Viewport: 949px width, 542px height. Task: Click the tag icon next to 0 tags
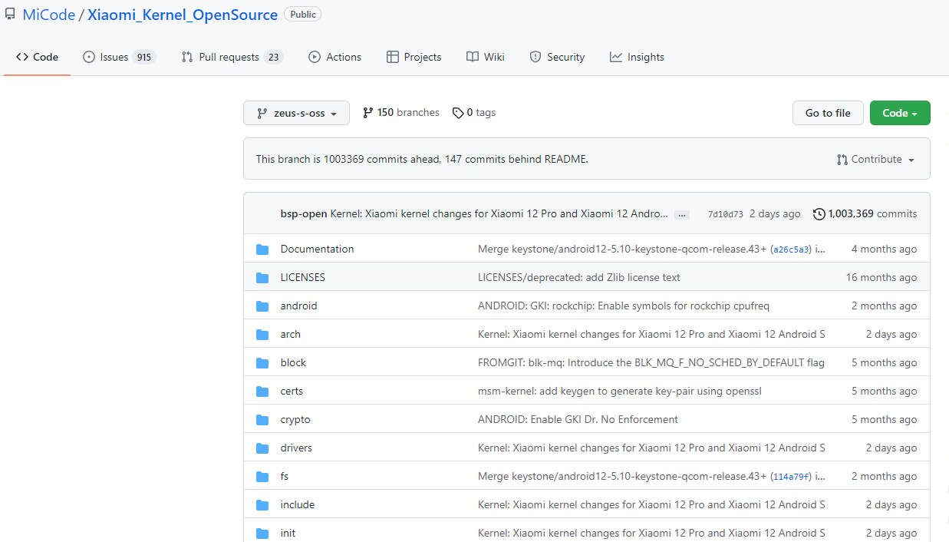[458, 113]
